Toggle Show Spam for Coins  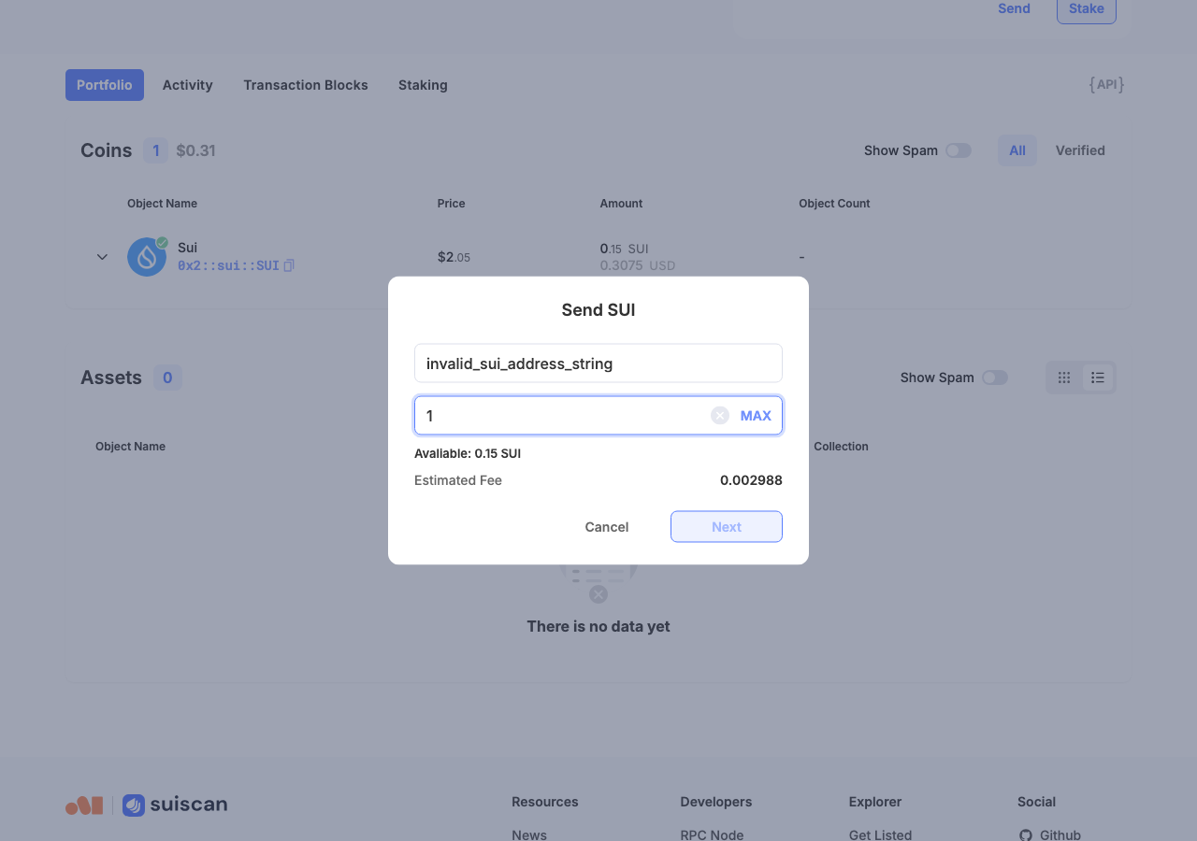959,150
